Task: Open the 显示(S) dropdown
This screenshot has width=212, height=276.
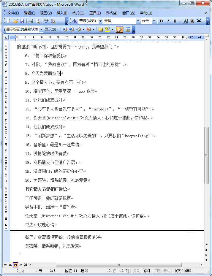Action: click(51, 29)
